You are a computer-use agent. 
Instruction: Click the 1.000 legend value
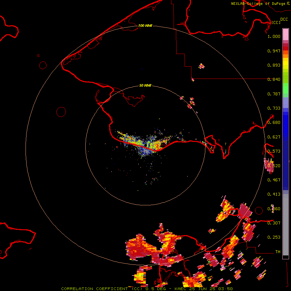pos(274,36)
